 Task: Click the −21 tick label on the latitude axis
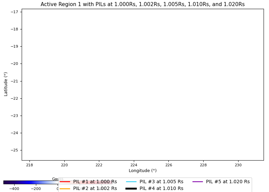tap(15, 81)
